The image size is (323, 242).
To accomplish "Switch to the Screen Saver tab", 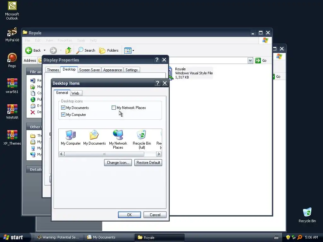I will 89,70.
